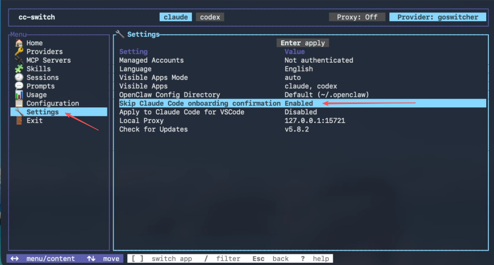Click the auto value for Visible Apps Mode
The width and height of the screenshot is (494, 265).
293,77
